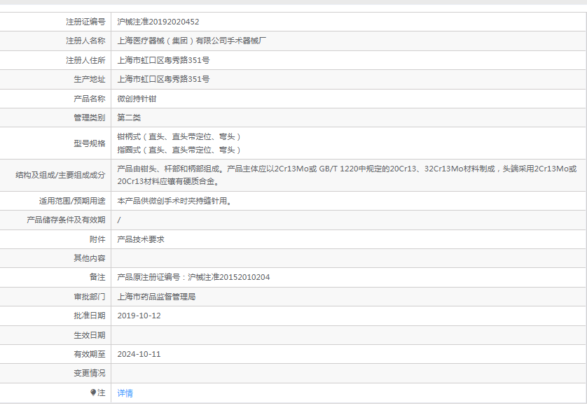Click the 生产地址 field label
This screenshot has width=587, height=410.
(x=90, y=79)
